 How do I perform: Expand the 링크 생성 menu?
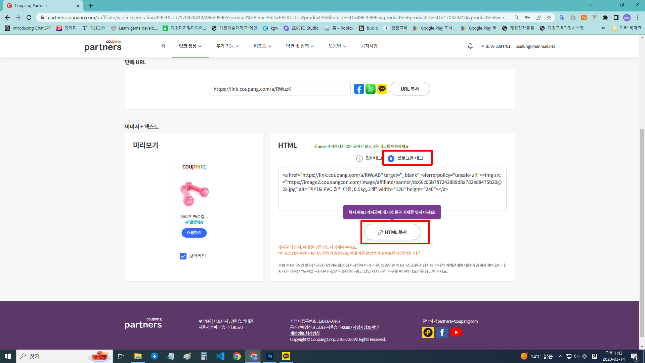tap(190, 46)
